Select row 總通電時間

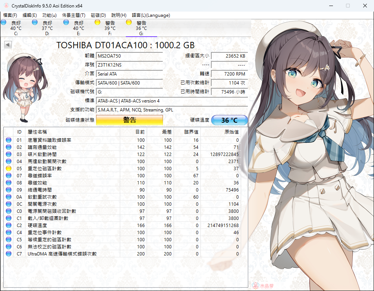122,190
